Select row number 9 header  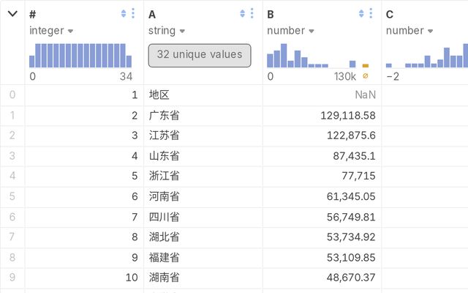12,278
